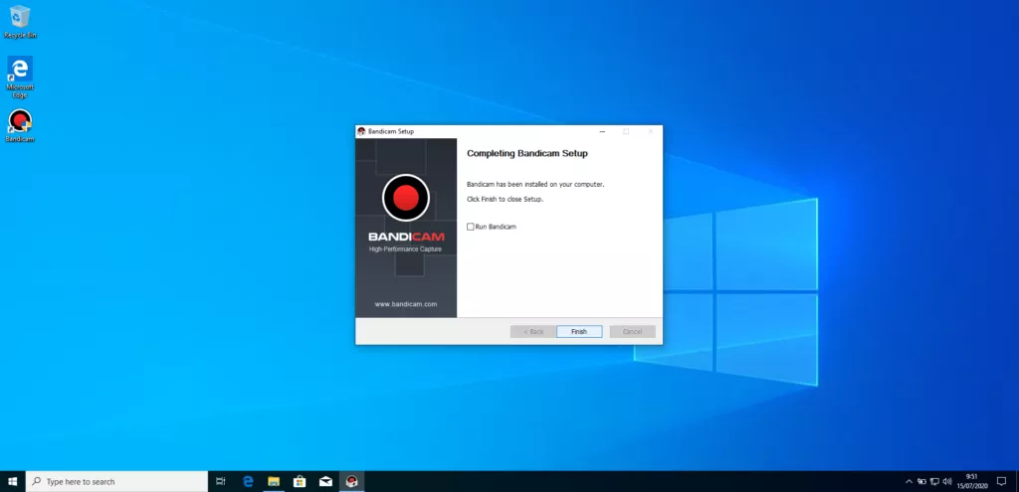Open the Windows Start menu

[13, 481]
